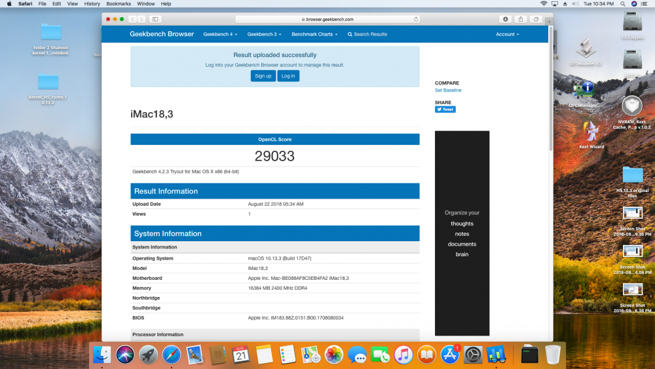Click the volume icon in menu bar
The width and height of the screenshot is (655, 369).
tap(575, 4)
